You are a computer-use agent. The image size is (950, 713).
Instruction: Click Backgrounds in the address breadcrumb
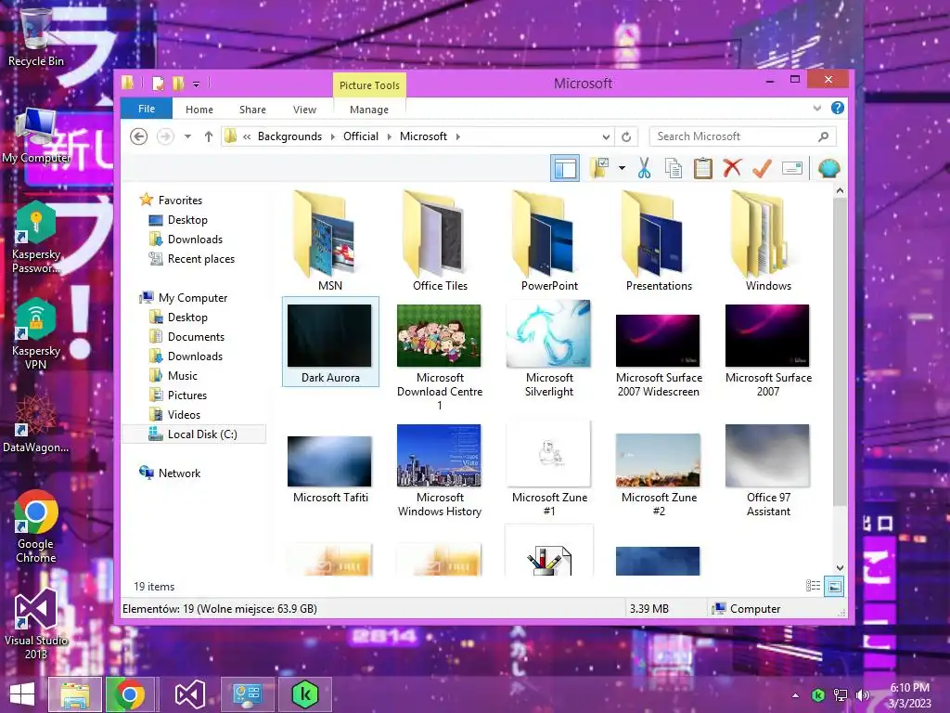[289, 136]
